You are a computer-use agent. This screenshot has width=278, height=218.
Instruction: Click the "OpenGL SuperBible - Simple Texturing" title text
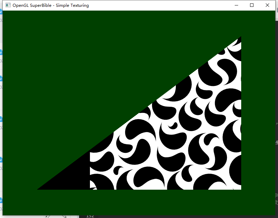click(50, 5)
